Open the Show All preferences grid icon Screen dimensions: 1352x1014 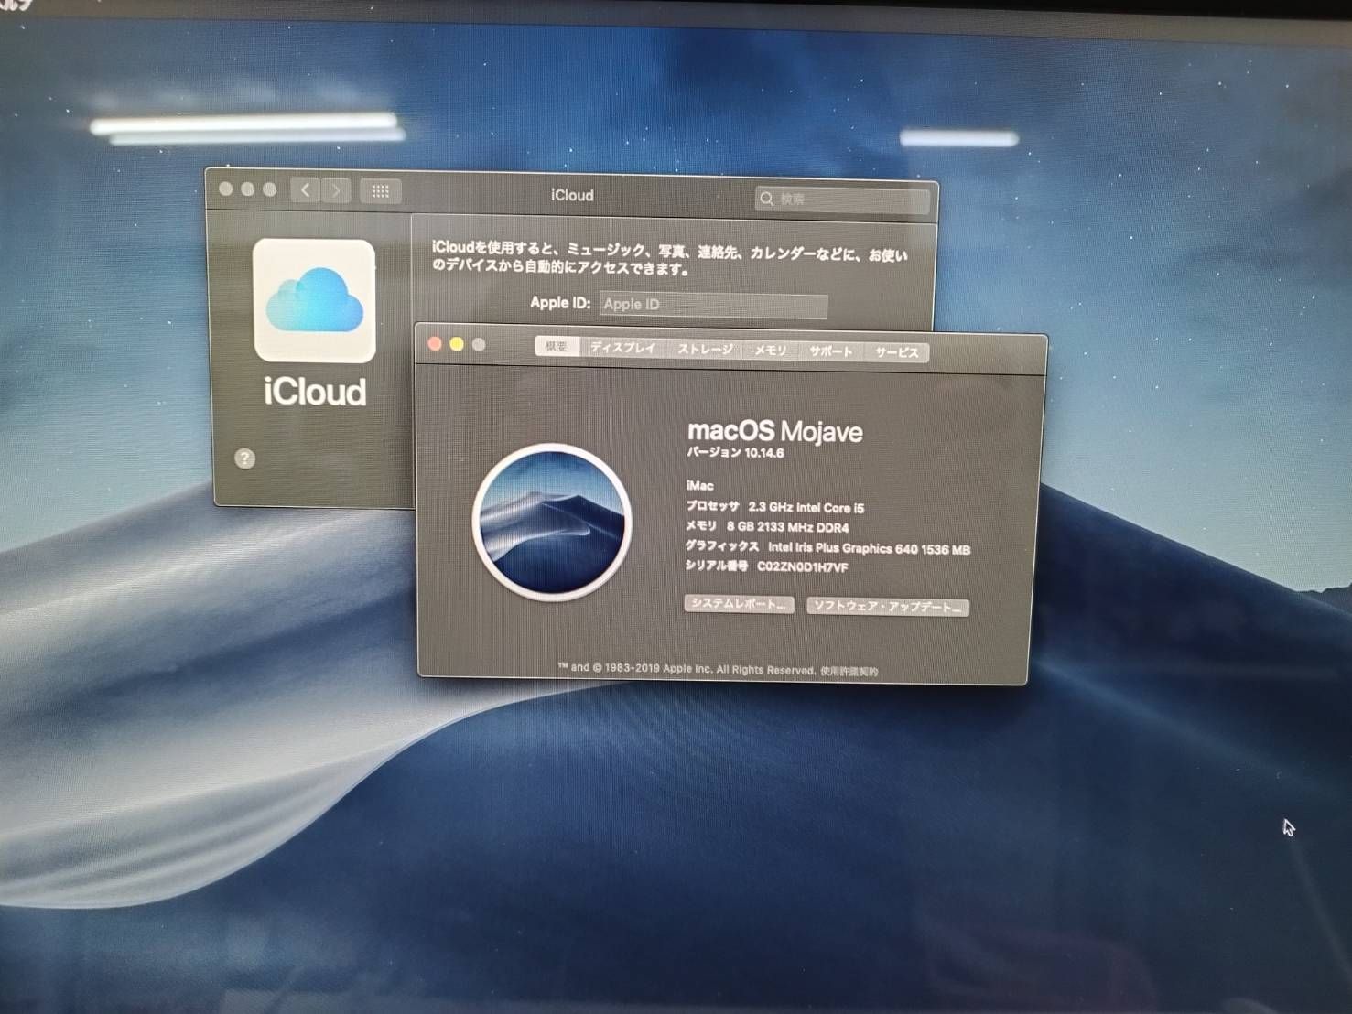coord(382,191)
